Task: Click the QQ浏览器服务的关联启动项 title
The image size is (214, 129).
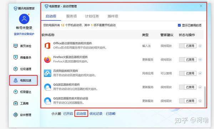Action: [71, 98]
